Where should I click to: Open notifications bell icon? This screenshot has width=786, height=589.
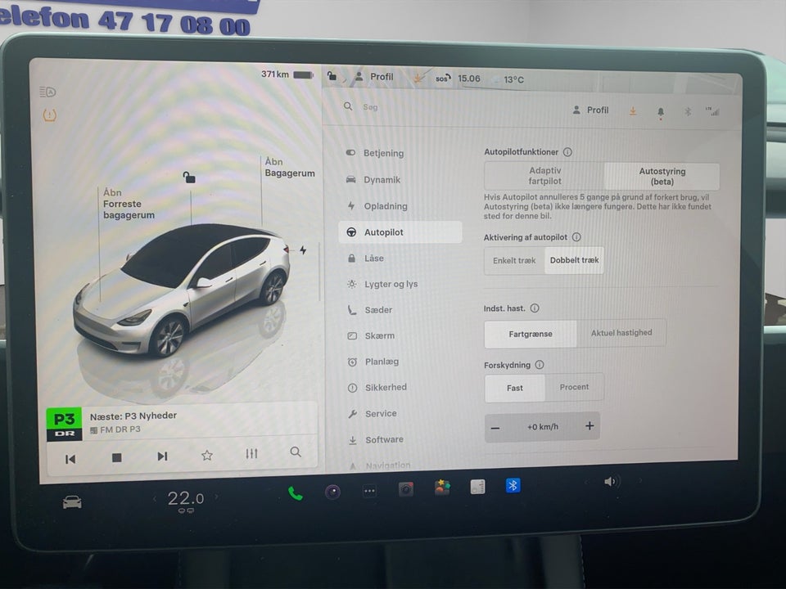[x=661, y=112]
